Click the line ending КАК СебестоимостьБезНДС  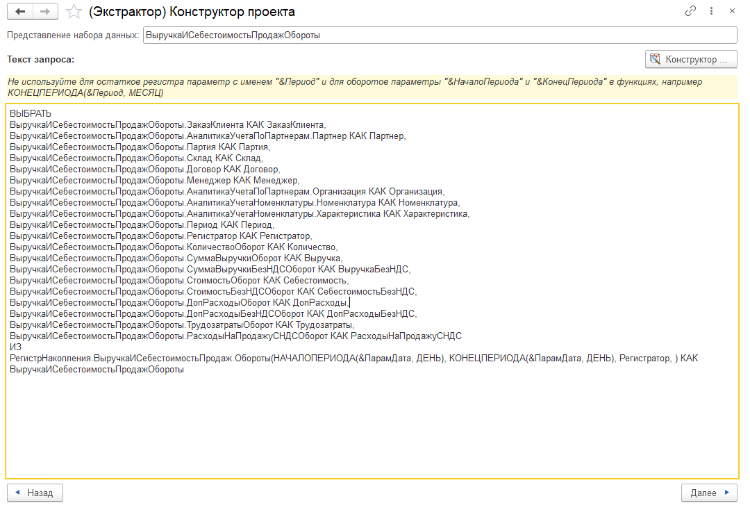[213, 291]
